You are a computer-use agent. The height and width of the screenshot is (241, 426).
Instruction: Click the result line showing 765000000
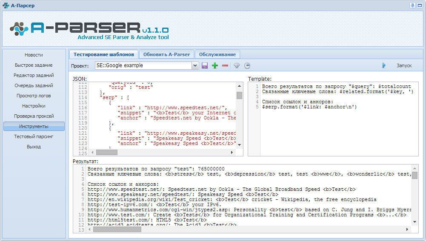[x=156, y=169]
